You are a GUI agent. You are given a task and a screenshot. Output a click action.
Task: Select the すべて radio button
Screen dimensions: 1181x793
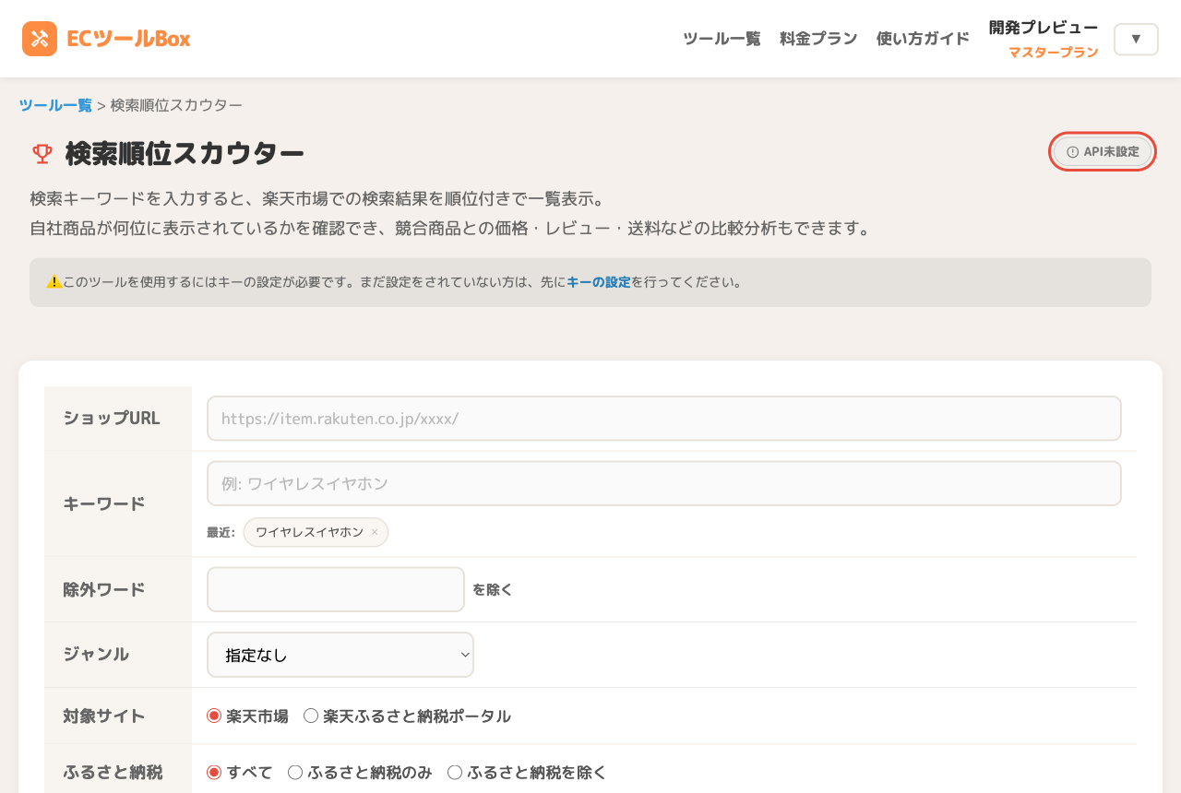tap(214, 773)
